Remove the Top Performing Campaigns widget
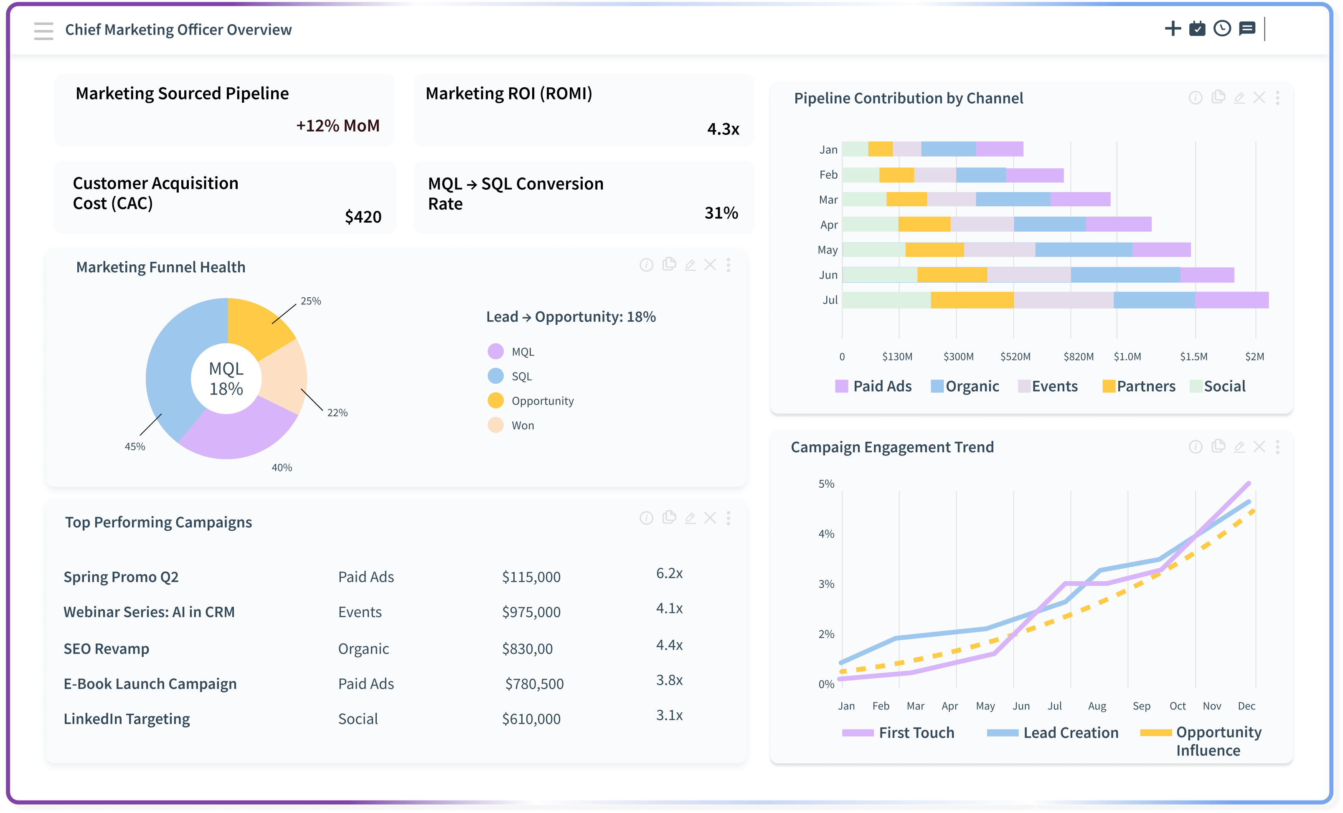 710,518
